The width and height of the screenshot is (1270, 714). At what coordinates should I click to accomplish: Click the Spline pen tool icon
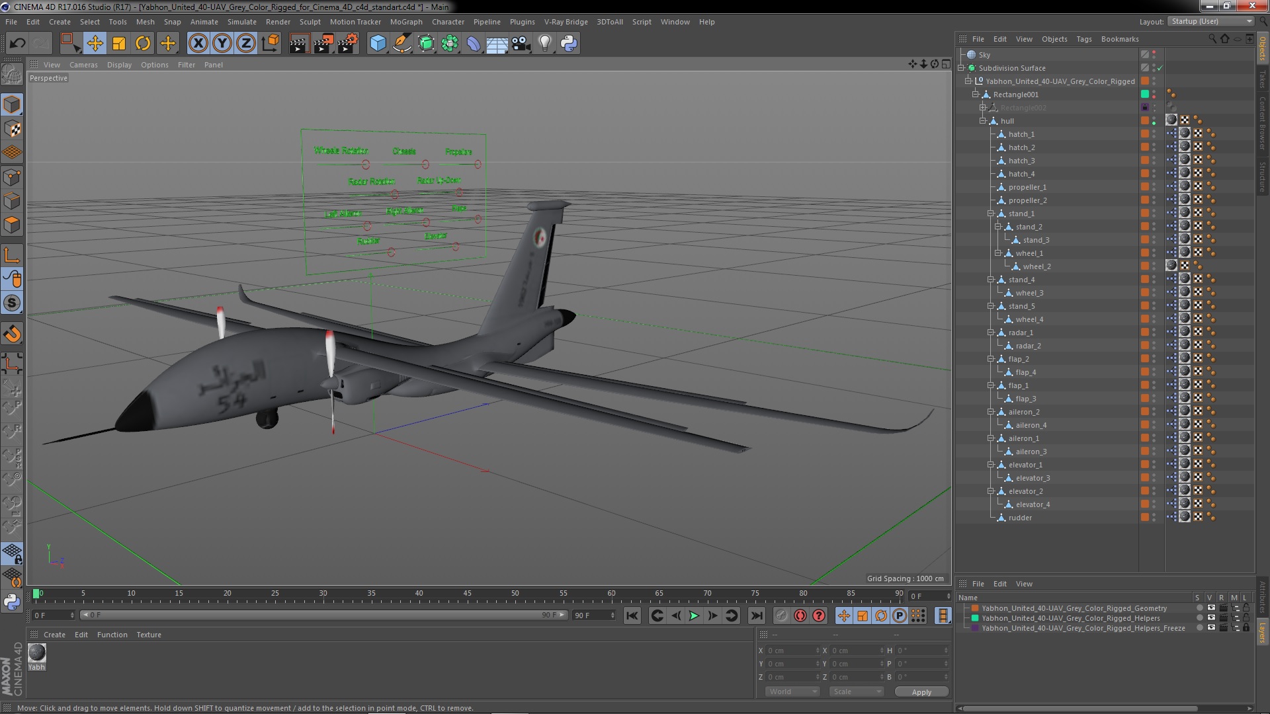point(402,44)
